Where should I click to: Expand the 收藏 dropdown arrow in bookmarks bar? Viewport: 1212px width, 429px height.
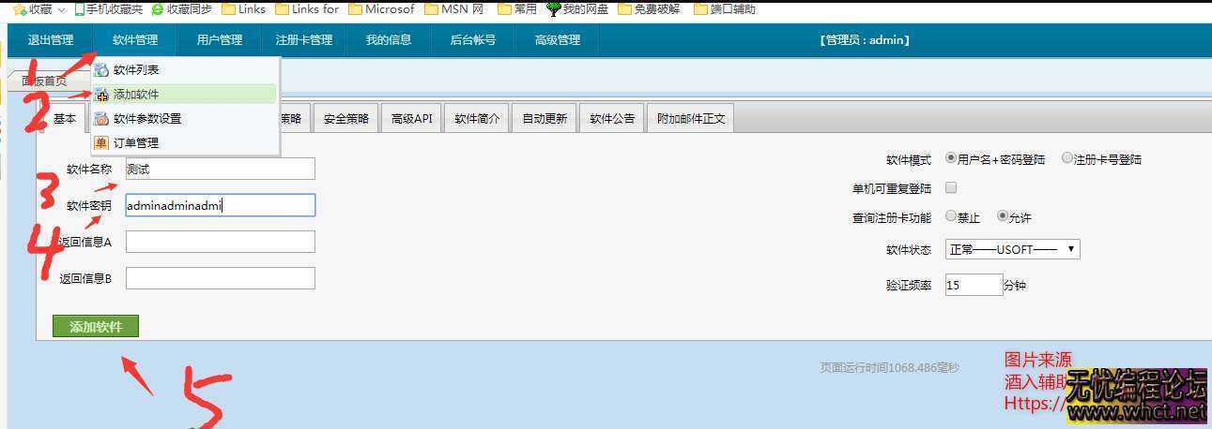pyautogui.click(x=62, y=9)
